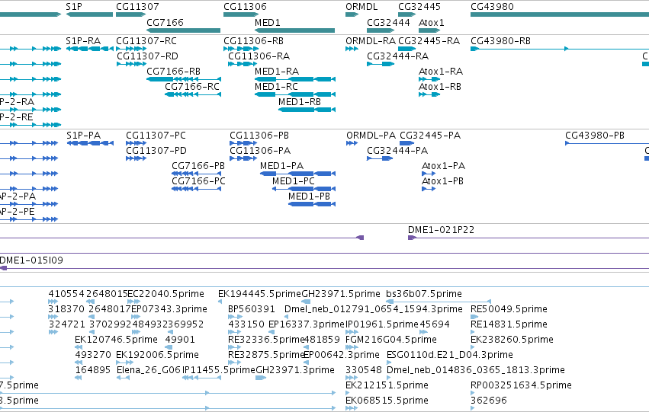This screenshot has width=649, height=412.
Task: Select BAC clone DME1-015I09
Action: [325, 268]
